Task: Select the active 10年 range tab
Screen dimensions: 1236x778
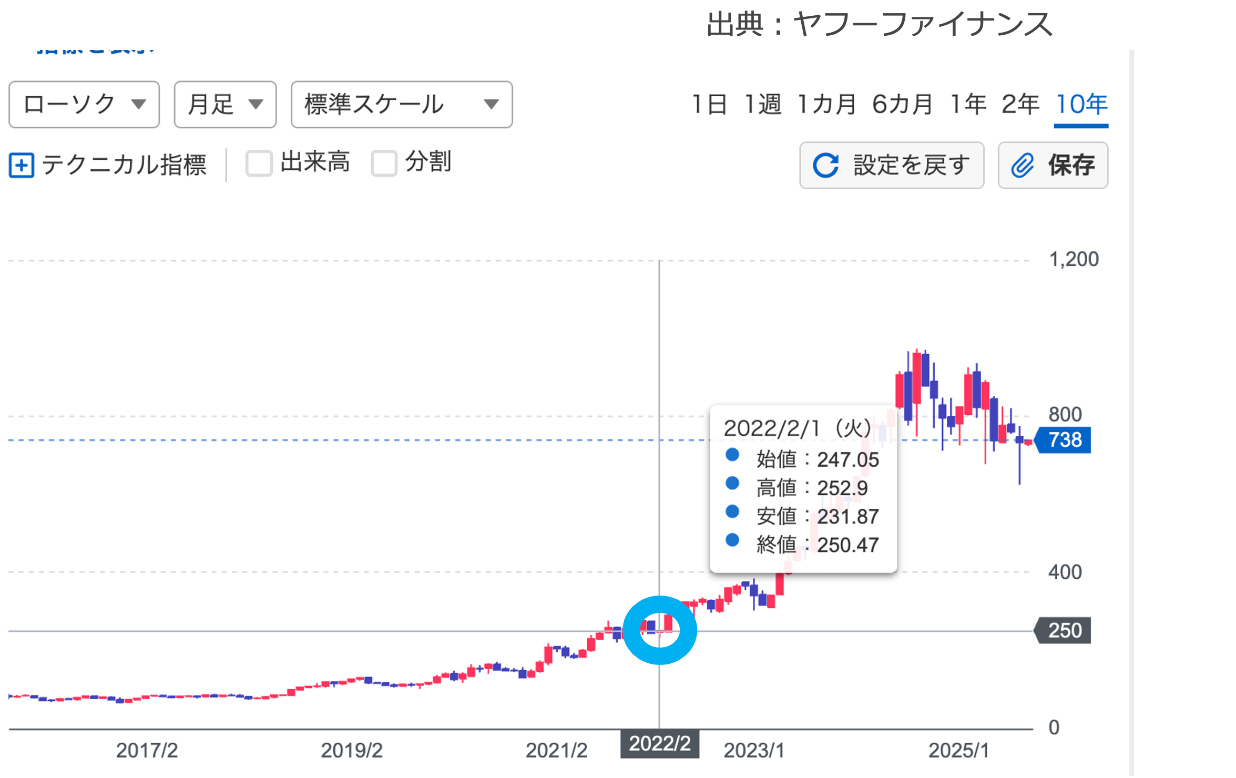Action: coord(1081,105)
